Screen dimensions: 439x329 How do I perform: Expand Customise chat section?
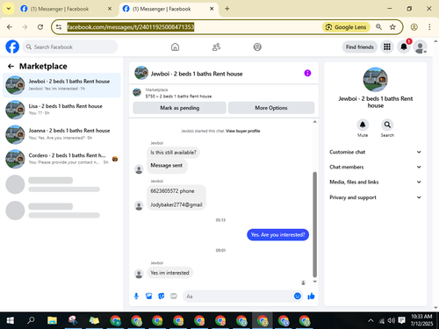376,152
